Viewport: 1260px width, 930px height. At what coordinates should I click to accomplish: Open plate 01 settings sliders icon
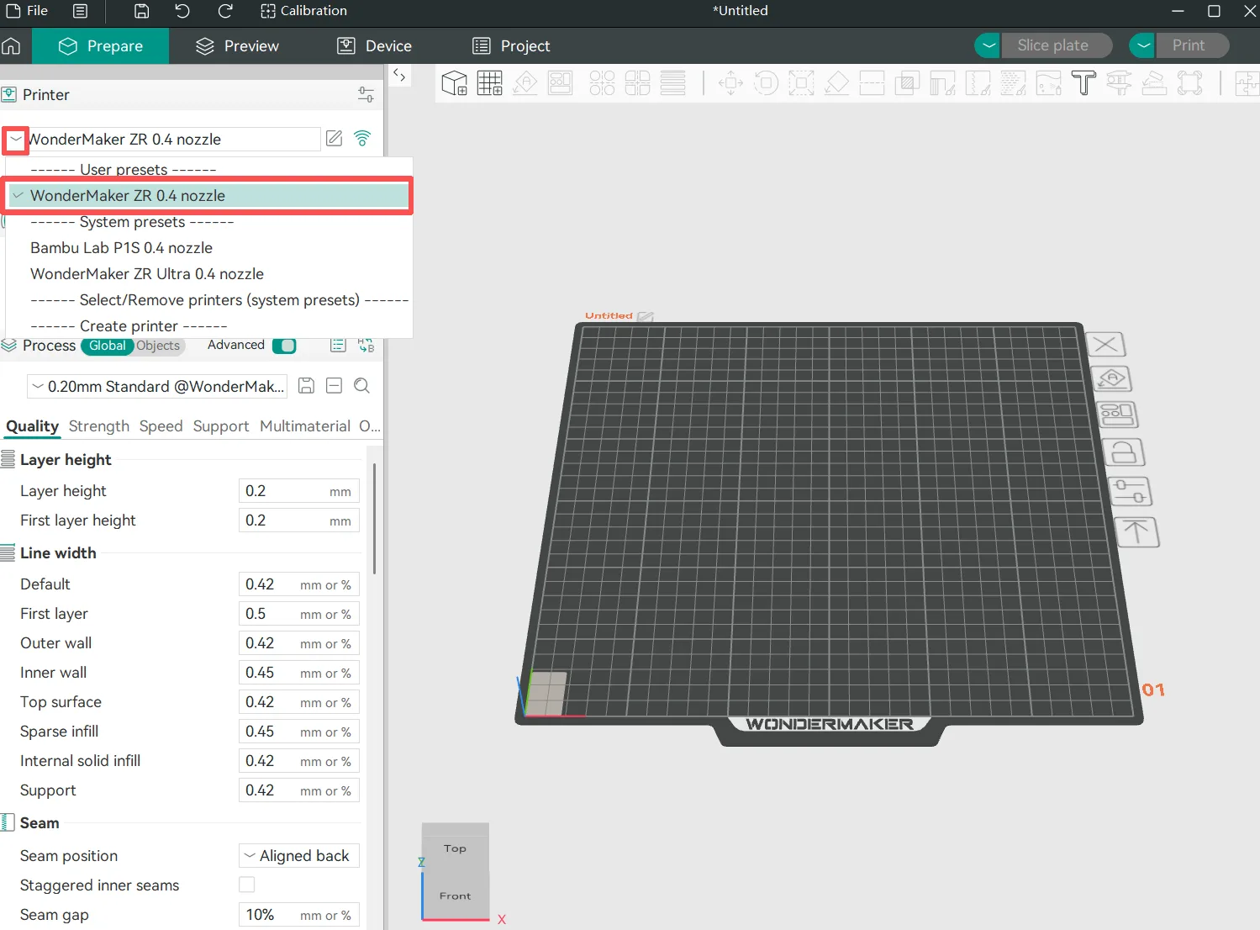[x=1131, y=491]
